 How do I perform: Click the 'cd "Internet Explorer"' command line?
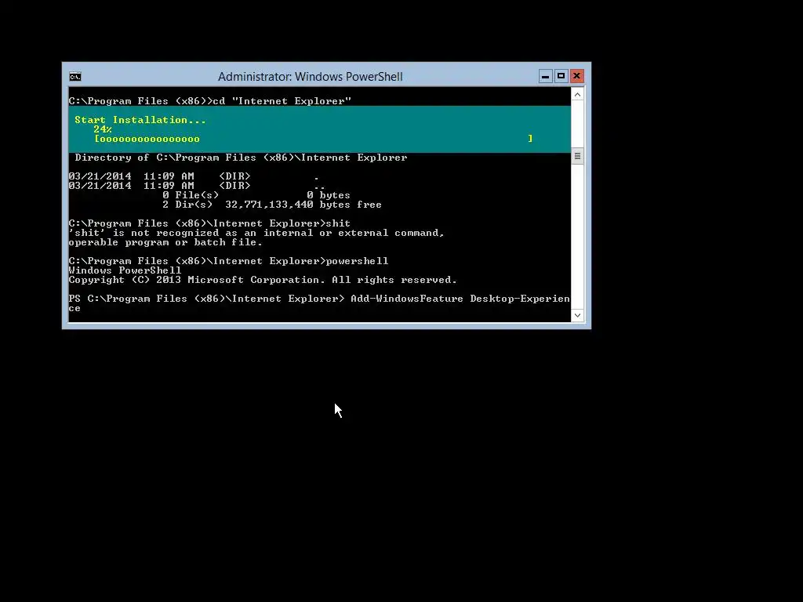pos(210,101)
